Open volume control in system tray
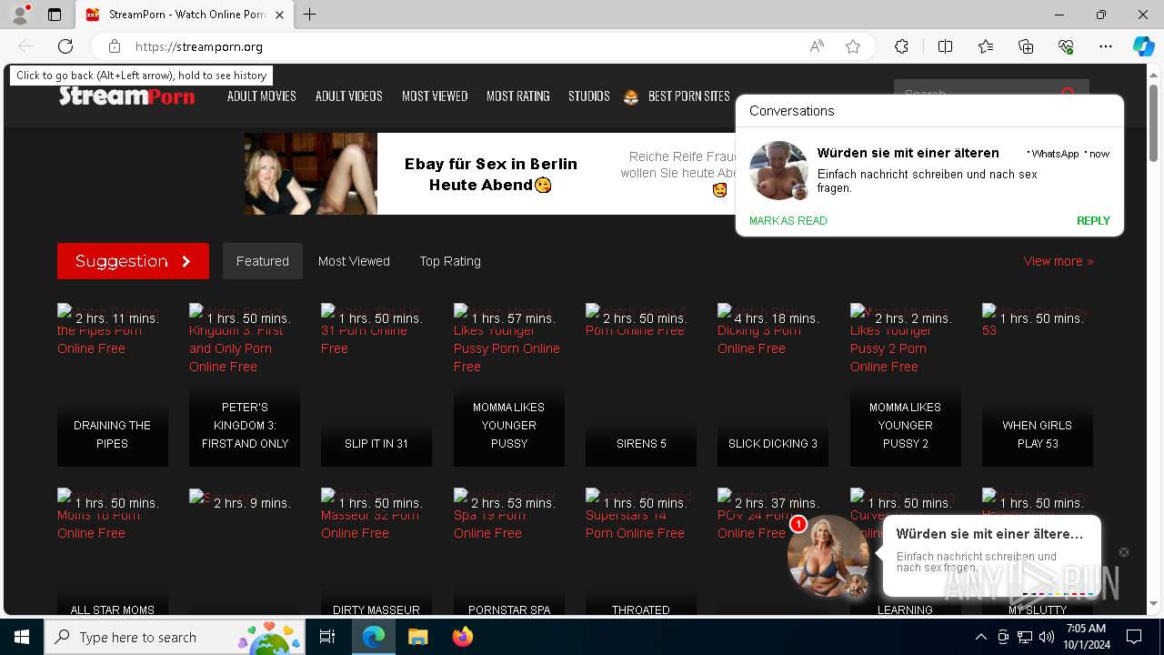Viewport: 1164px width, 655px height. (x=1047, y=637)
